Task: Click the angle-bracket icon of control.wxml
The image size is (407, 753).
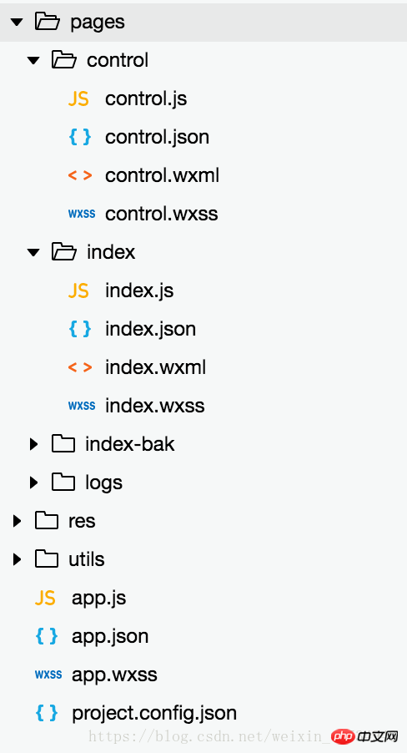Action: (x=80, y=175)
